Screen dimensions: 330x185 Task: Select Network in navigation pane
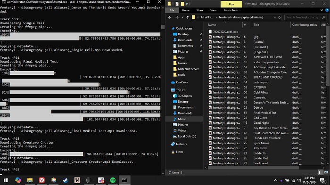click(181, 144)
